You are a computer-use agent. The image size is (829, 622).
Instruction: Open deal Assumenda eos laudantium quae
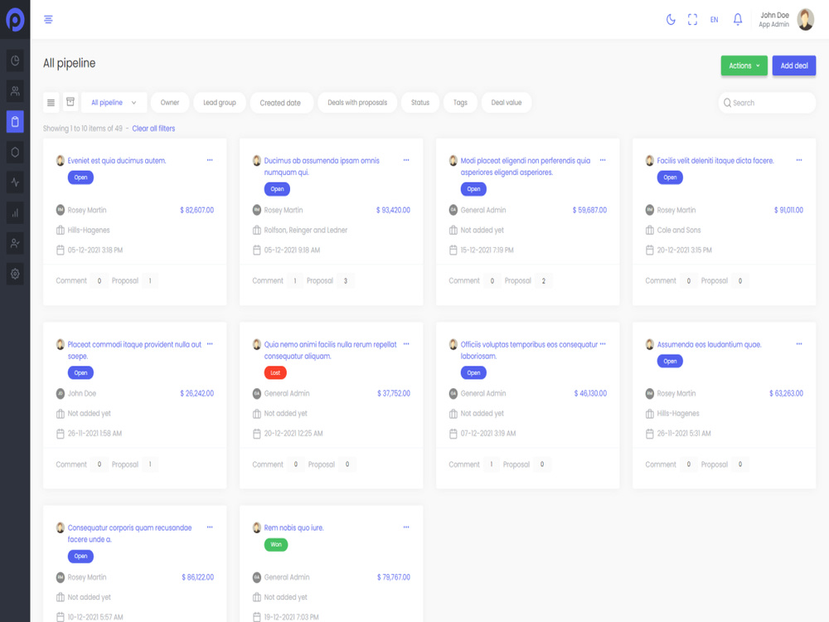click(709, 344)
